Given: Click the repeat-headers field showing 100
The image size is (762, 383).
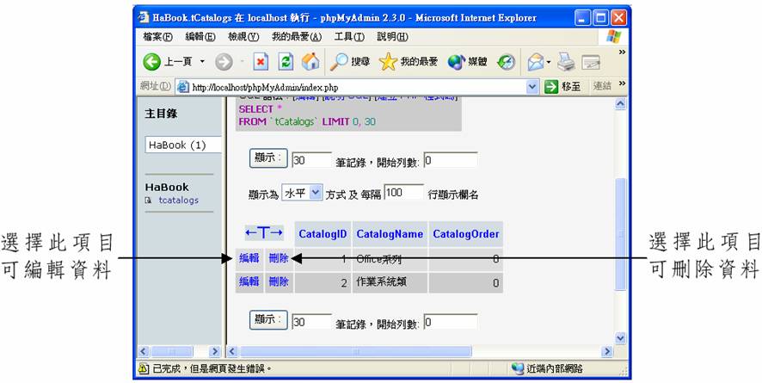Looking at the screenshot, I should (403, 192).
